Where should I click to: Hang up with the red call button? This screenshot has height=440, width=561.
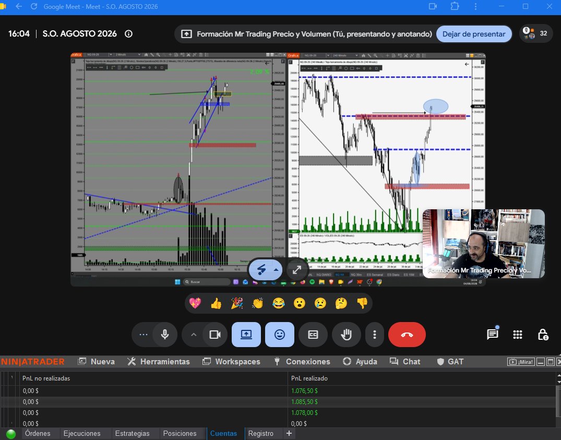tap(407, 335)
